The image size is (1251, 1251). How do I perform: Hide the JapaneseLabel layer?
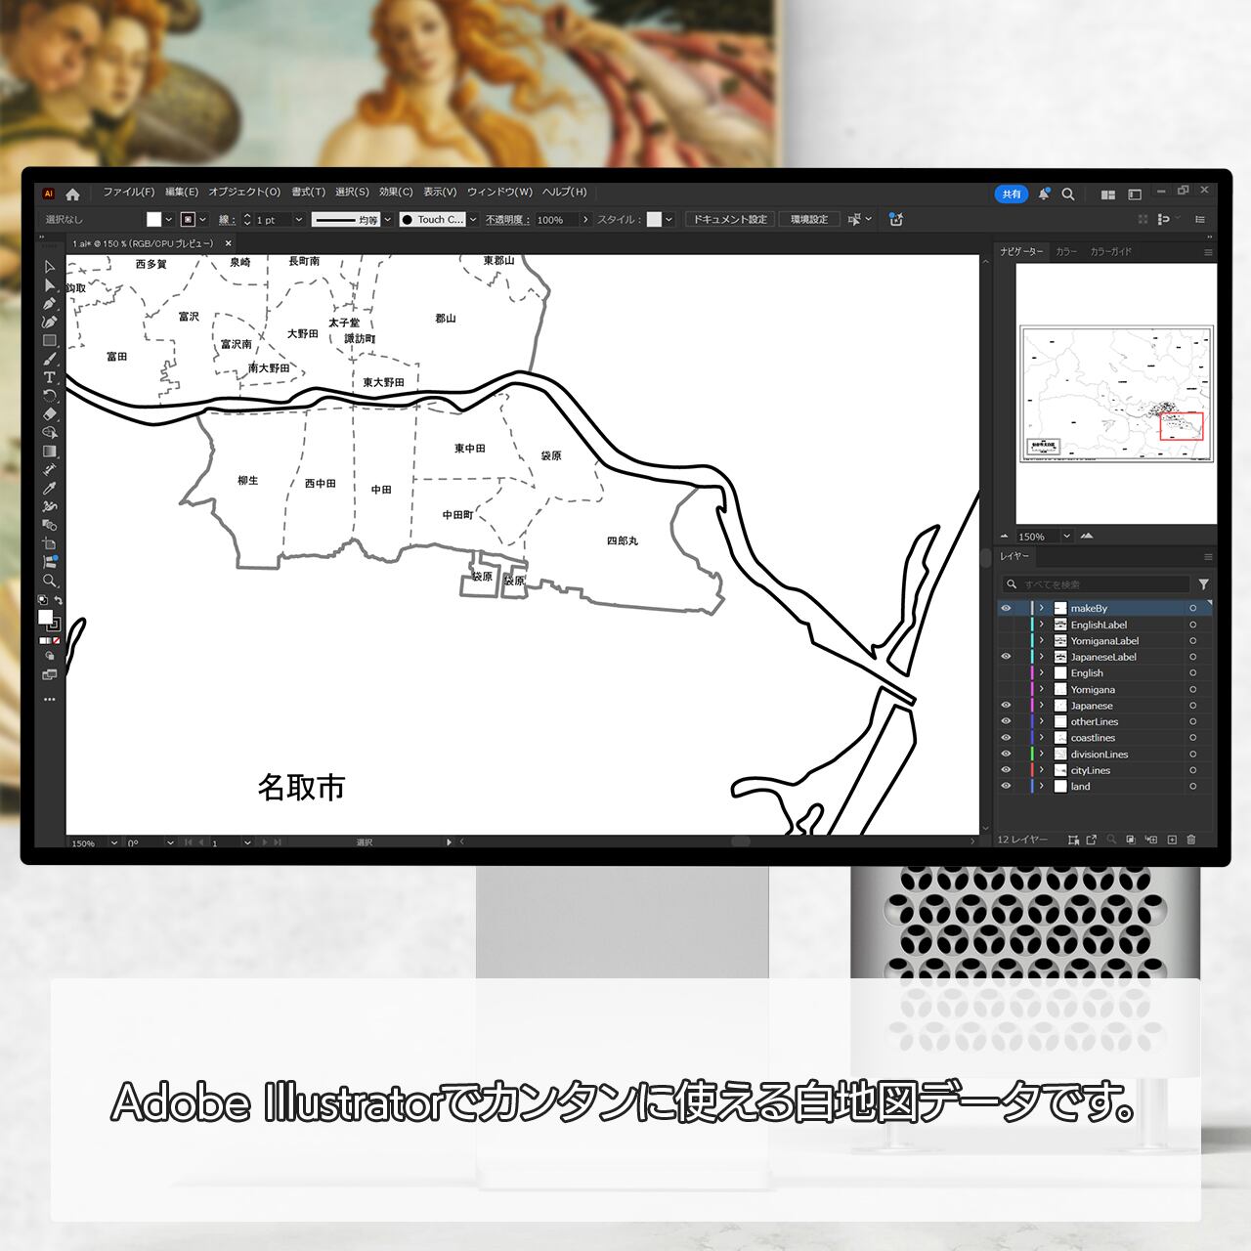pyautogui.click(x=1006, y=657)
